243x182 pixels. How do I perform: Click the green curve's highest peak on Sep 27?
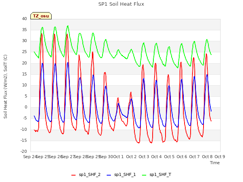pyautogui.click(x=68, y=26)
